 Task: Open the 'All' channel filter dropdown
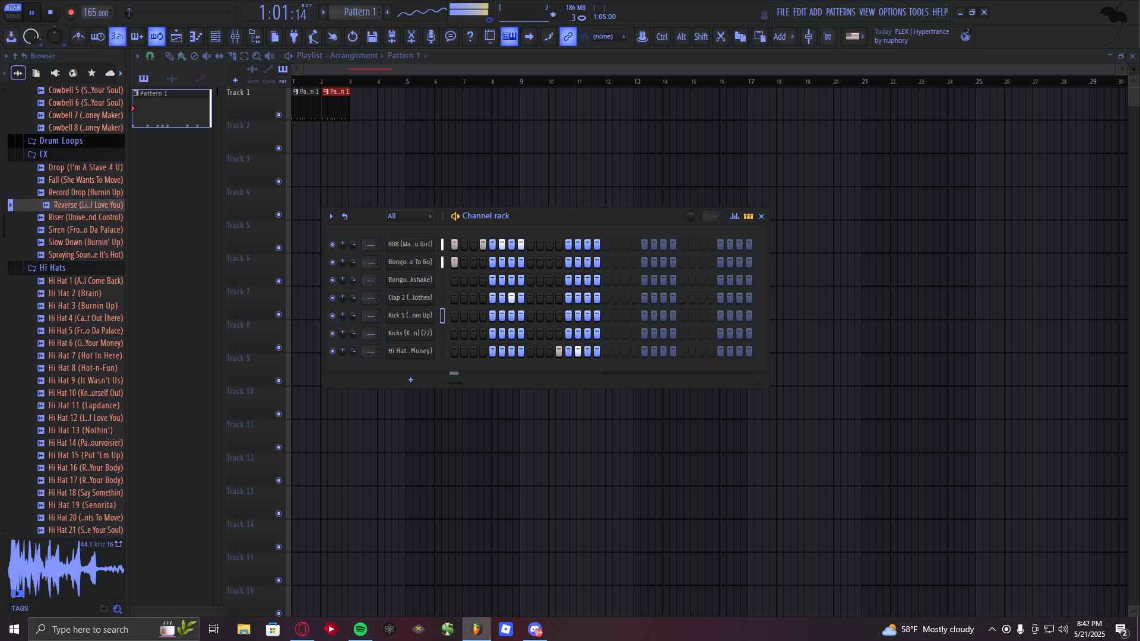coord(410,216)
